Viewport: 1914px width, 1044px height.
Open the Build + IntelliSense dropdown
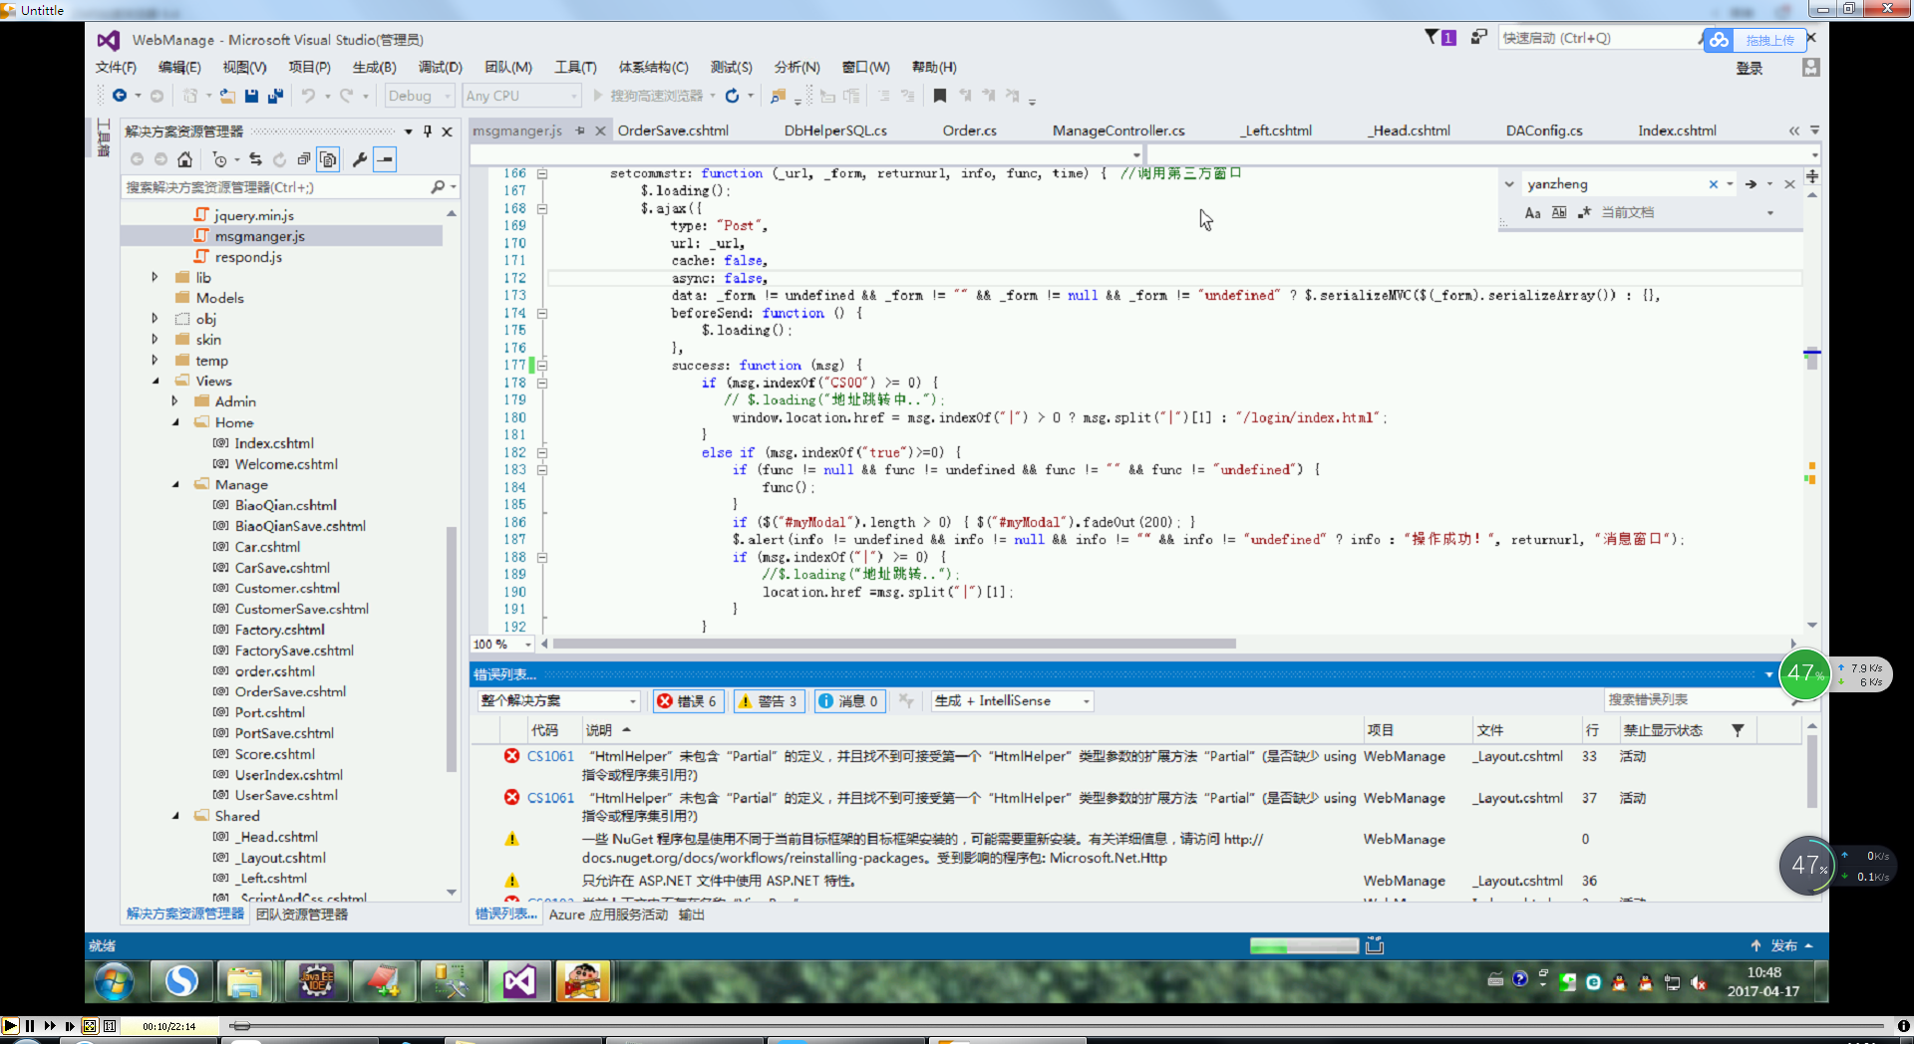click(1012, 701)
